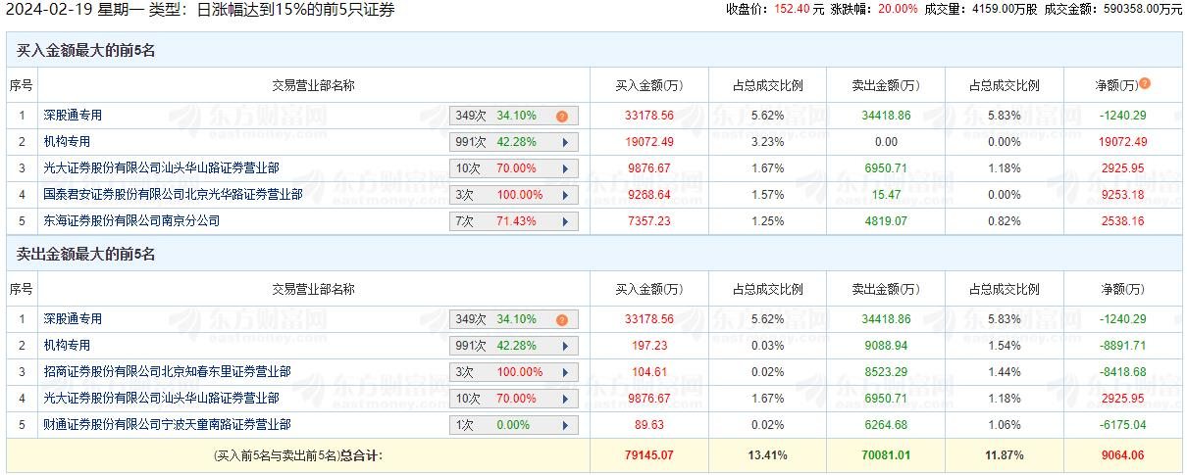Click the blue arrow in the 财通证券 row

565,425
